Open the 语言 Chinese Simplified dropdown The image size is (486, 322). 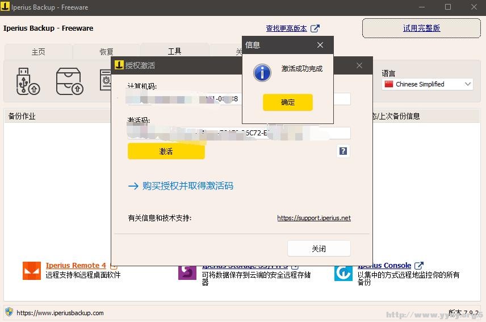(428, 84)
